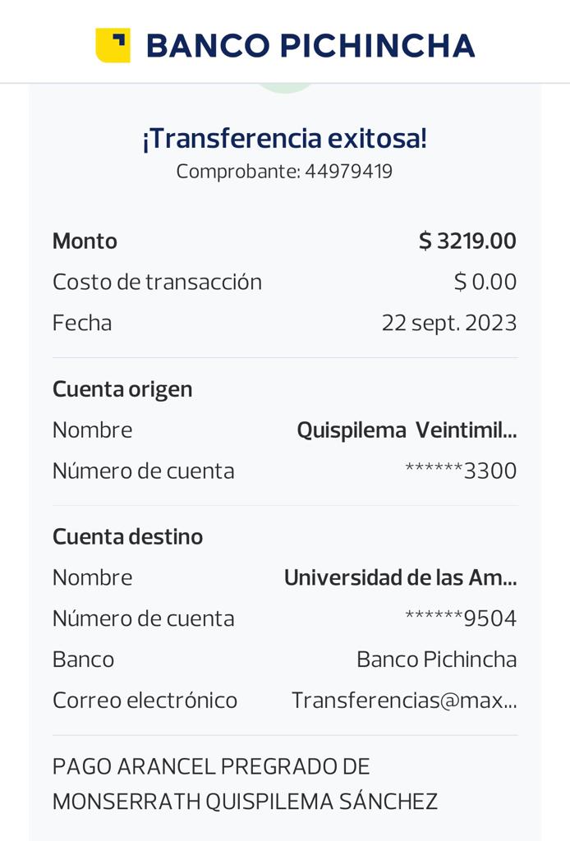Select the Comprobante number 44979419
This screenshot has height=841, width=570.
348,172
